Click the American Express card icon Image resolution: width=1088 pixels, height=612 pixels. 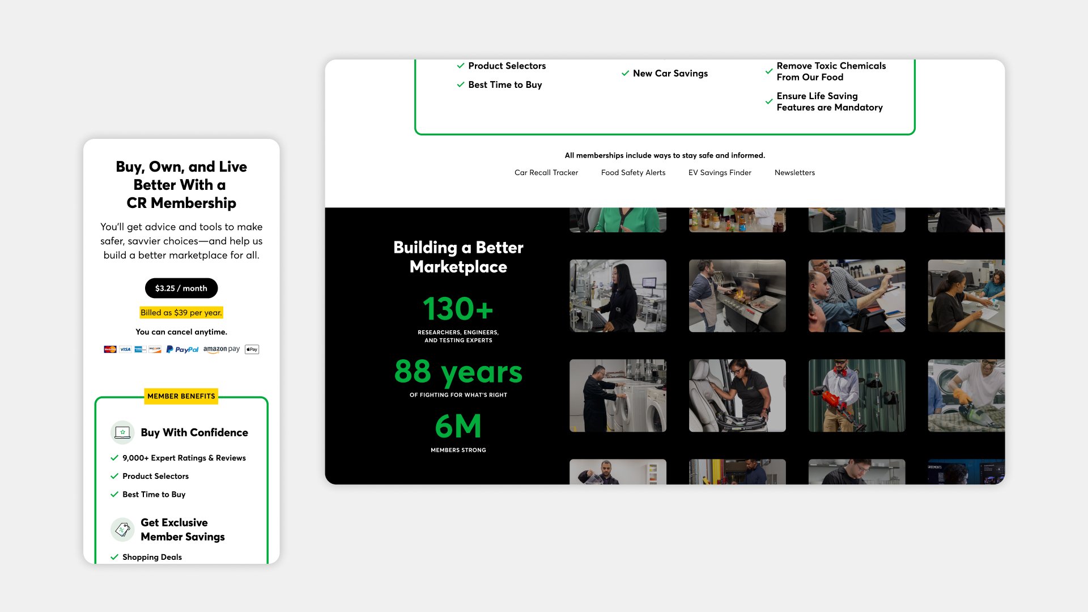point(140,350)
